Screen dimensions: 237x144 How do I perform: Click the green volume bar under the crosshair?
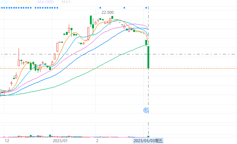(x=148, y=137)
